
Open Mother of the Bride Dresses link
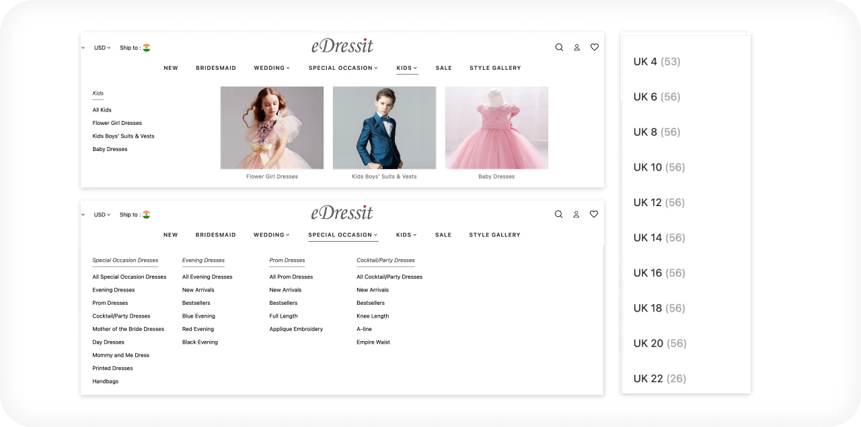pyautogui.click(x=128, y=329)
